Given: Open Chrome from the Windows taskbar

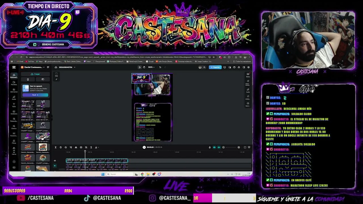Looking at the screenshot, I should click(x=142, y=174).
